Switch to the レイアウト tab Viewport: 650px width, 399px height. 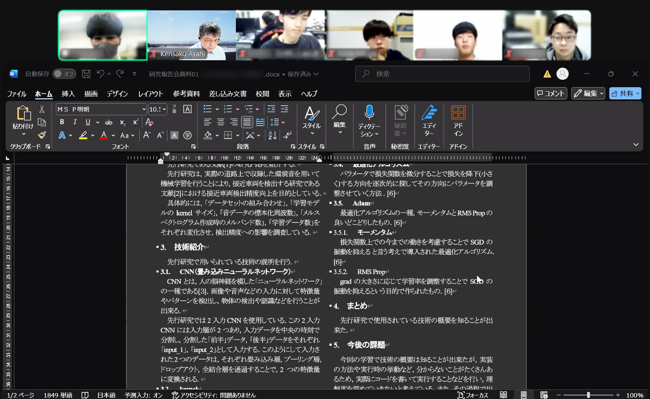click(x=150, y=94)
